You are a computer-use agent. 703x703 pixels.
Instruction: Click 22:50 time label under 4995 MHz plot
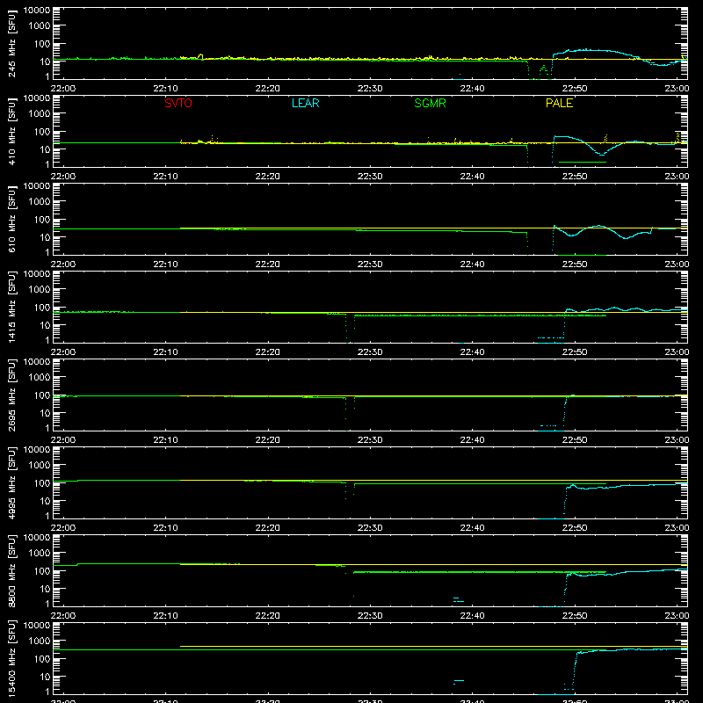click(x=575, y=528)
